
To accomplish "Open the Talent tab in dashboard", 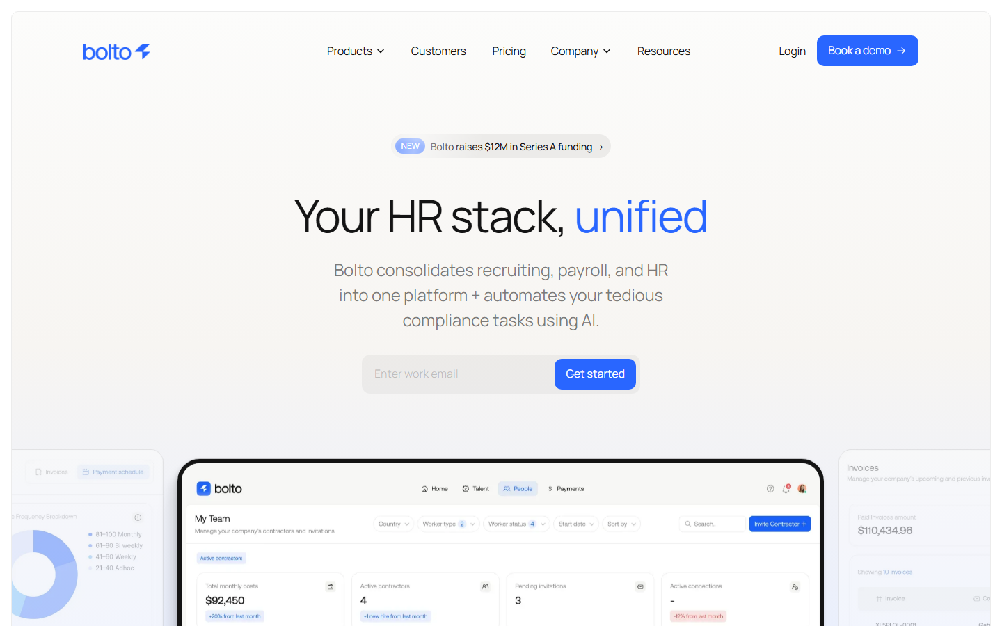I will click(476, 489).
